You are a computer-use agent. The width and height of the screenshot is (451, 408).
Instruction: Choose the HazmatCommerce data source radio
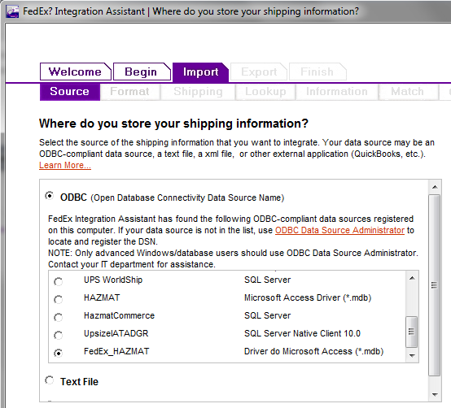point(58,317)
